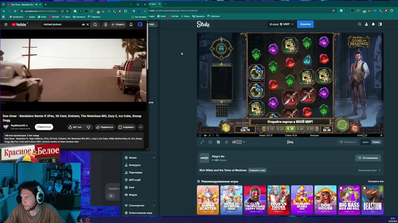
Task: Open the YouTube account avatar menu
Action: [140, 24]
